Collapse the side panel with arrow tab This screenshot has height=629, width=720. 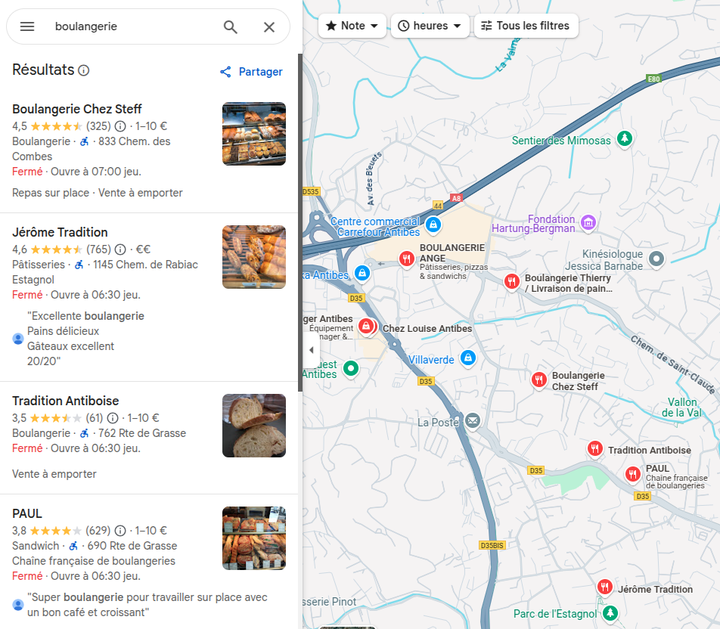310,350
